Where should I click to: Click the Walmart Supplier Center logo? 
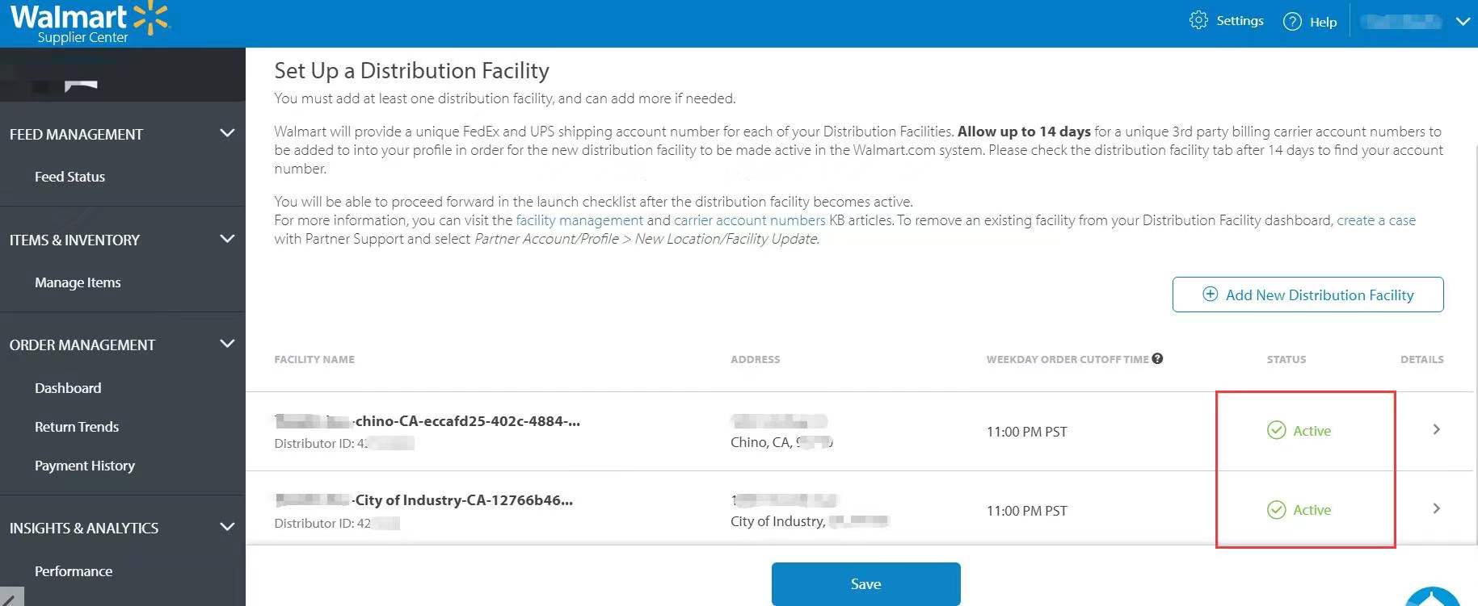click(x=89, y=23)
